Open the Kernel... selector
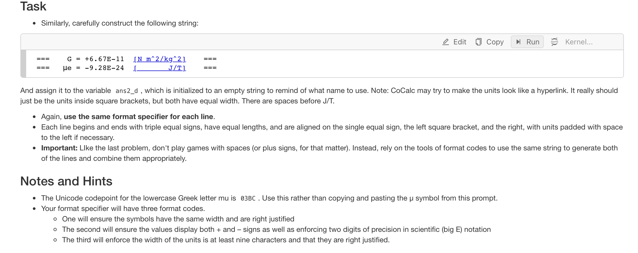This screenshot has height=253, width=638. click(579, 42)
